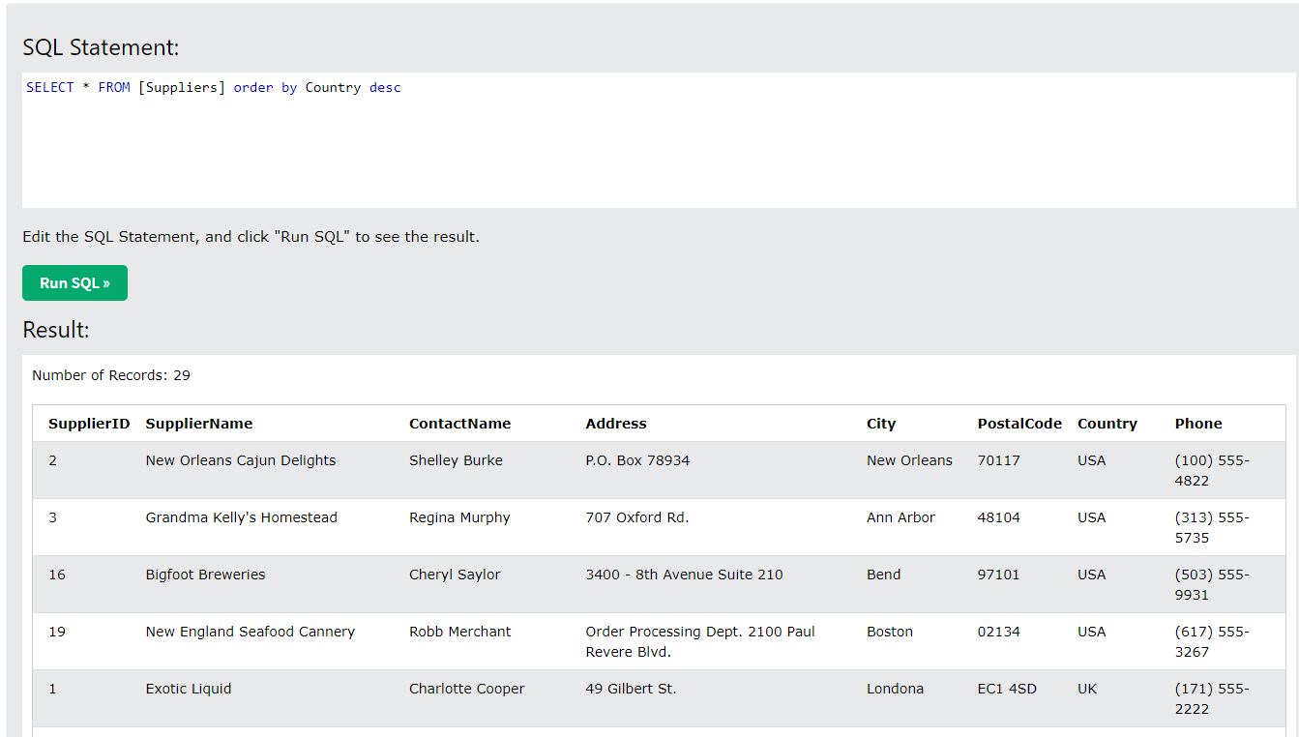Click the Charlotte Cooper contact cell
This screenshot has height=737, width=1299.
click(x=466, y=689)
